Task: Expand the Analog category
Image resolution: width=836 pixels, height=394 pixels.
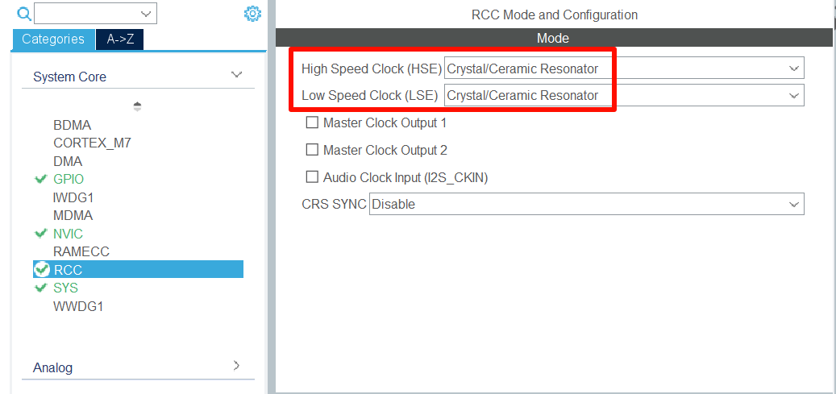Action: click(236, 366)
